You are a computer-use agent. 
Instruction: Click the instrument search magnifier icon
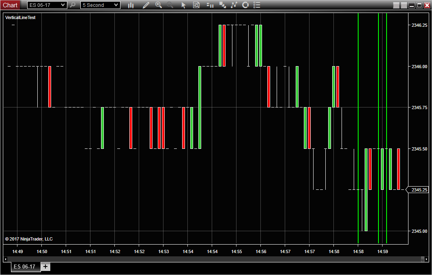(73, 5)
